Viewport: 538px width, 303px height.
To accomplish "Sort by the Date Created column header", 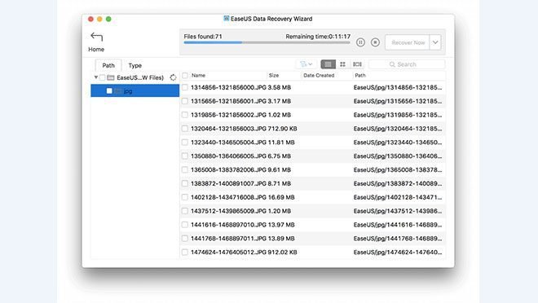I will 319,76.
